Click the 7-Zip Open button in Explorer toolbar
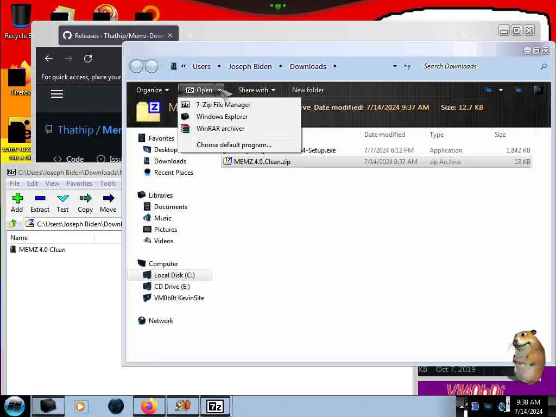The width and height of the screenshot is (556, 417). click(199, 90)
